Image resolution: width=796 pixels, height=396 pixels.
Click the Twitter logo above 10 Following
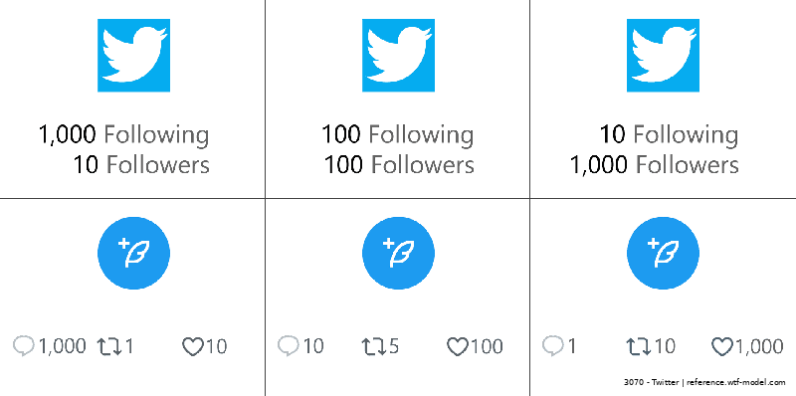click(663, 56)
